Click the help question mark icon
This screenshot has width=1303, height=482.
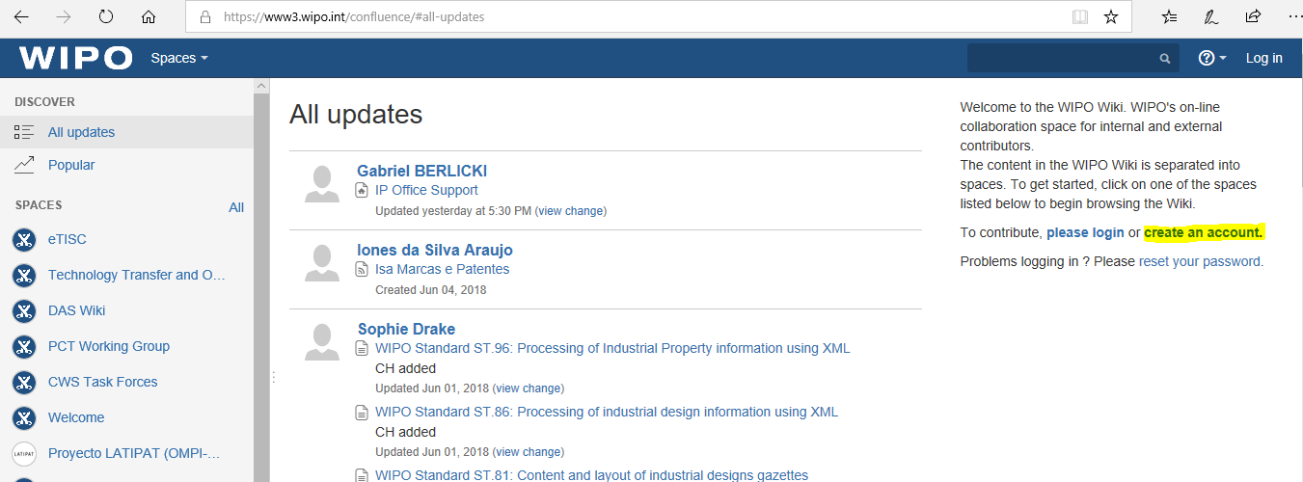[x=1206, y=58]
